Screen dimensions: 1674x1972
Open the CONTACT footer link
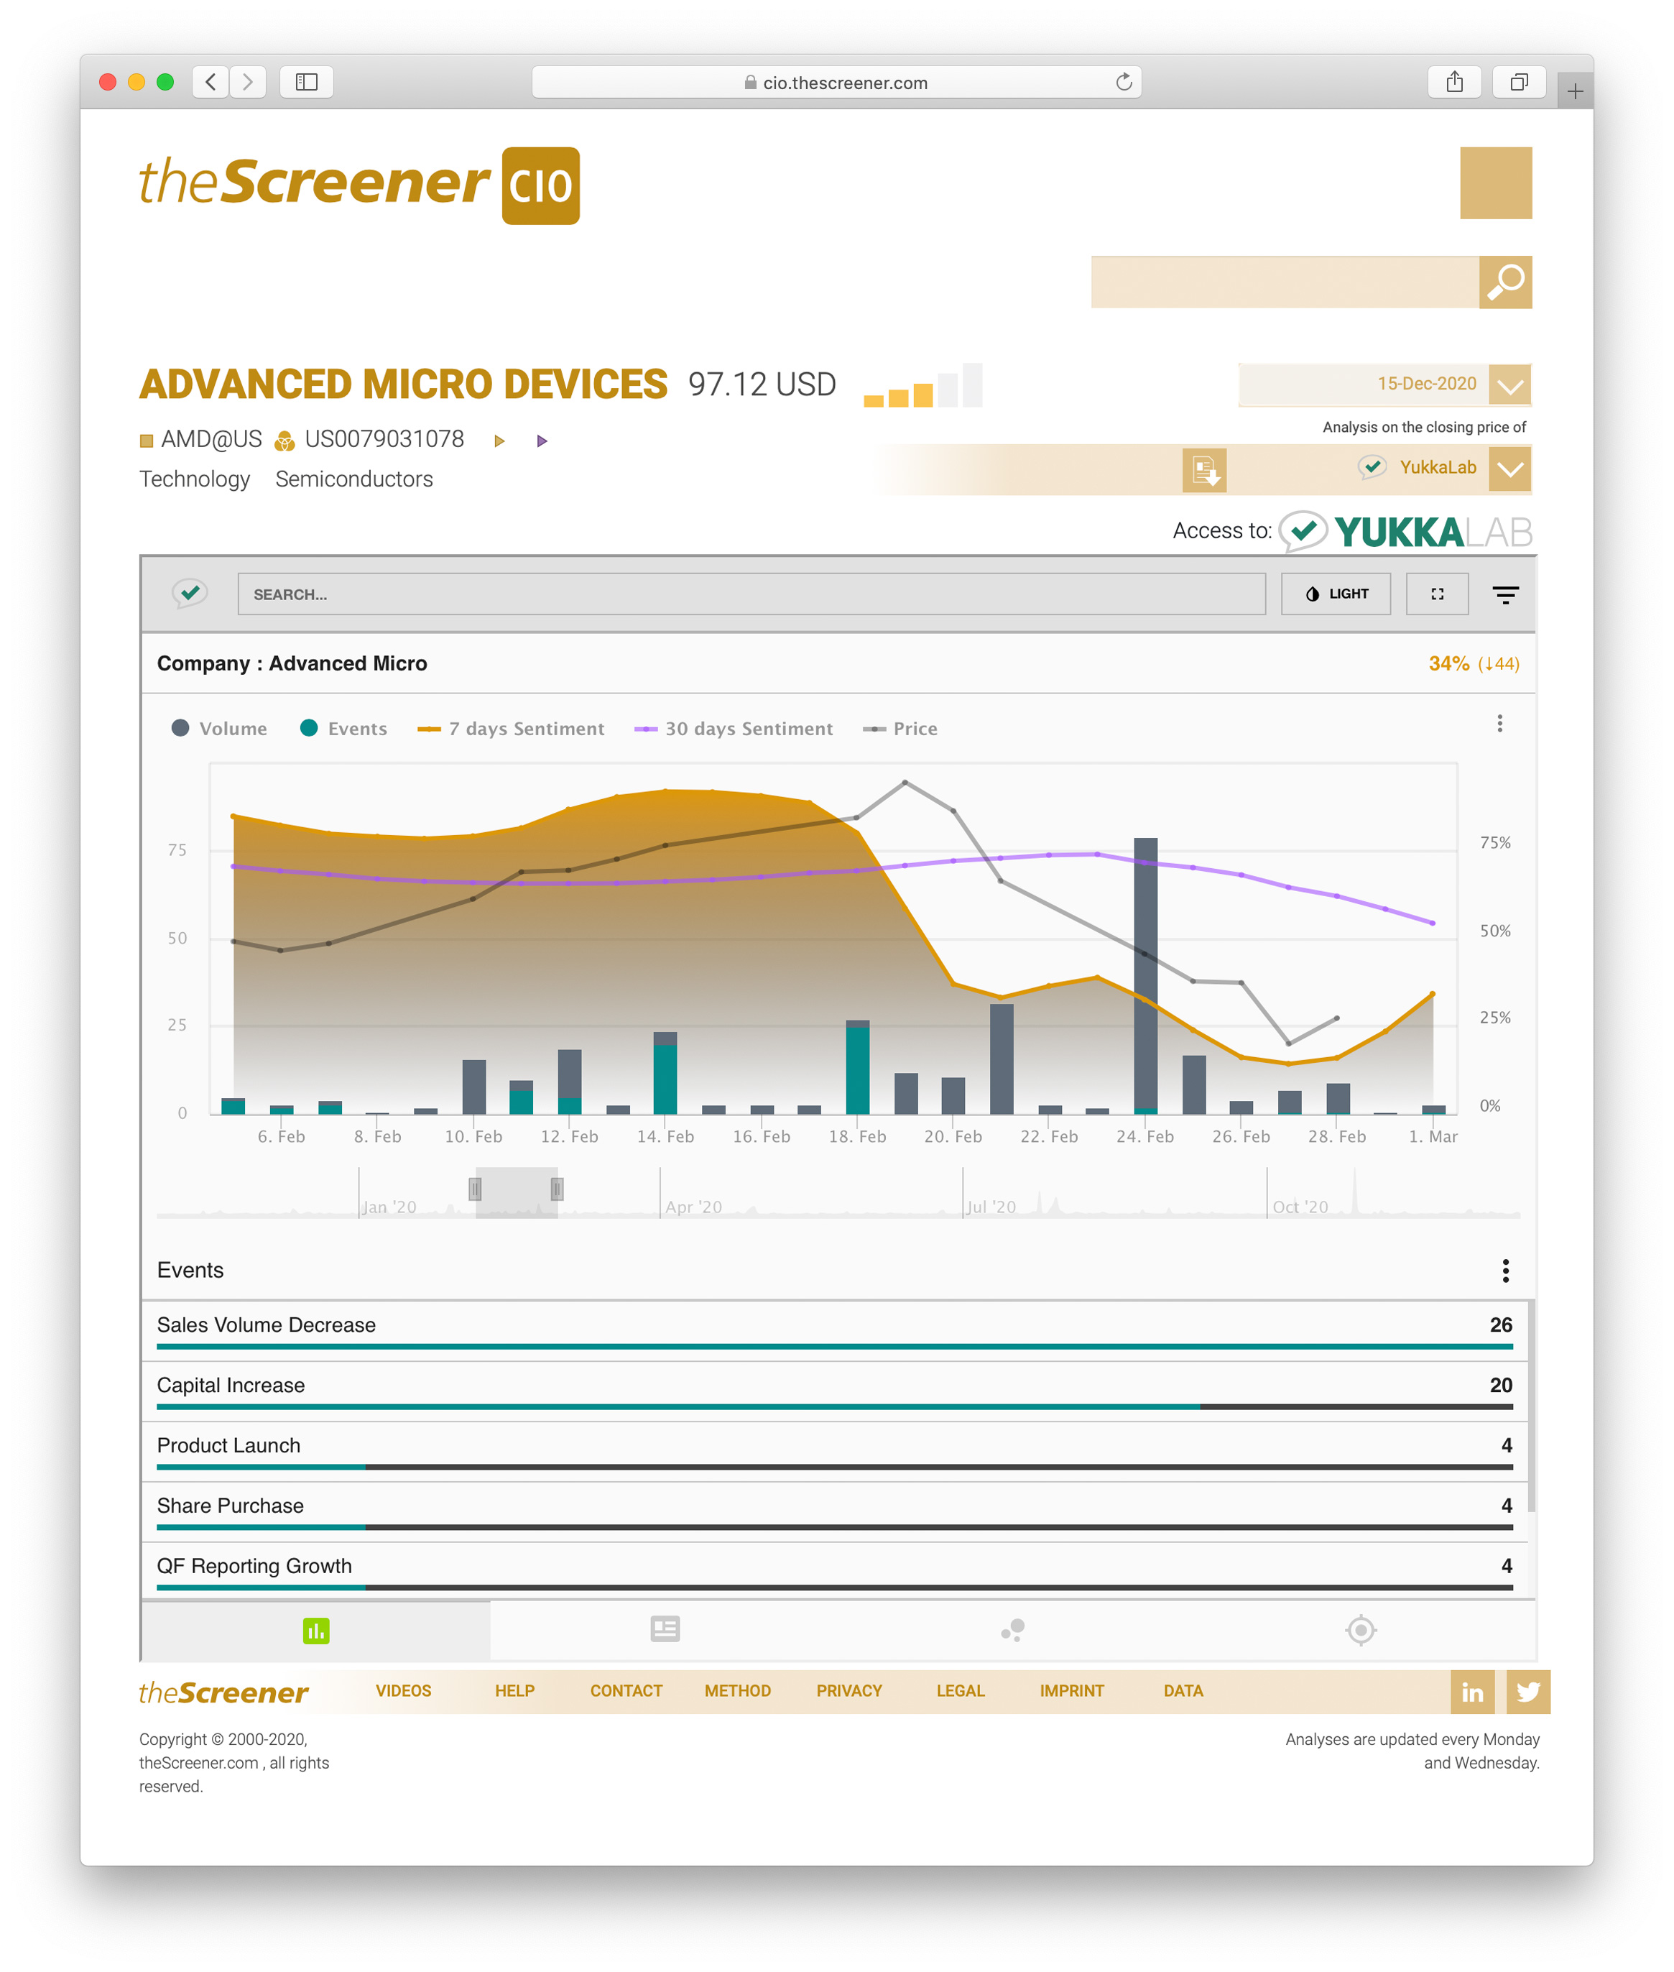(x=626, y=1691)
